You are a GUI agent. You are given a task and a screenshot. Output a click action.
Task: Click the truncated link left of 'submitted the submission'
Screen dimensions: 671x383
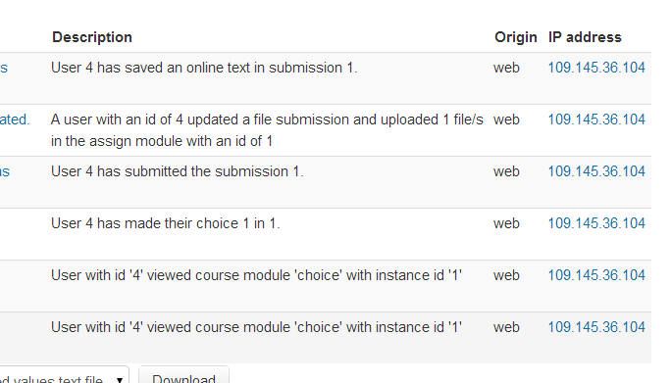[5, 171]
